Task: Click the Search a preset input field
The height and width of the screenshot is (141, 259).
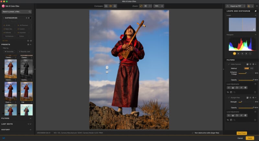Action: [x=17, y=12]
